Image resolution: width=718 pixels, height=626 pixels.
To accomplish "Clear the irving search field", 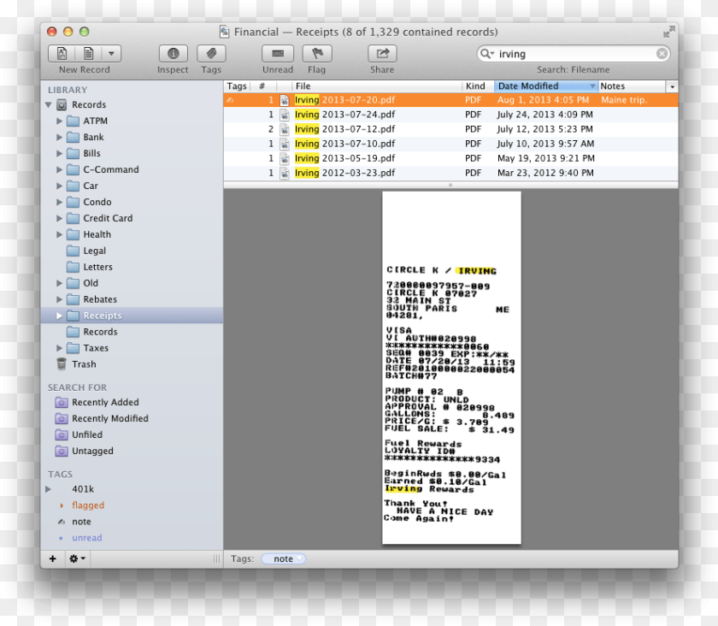I will point(662,54).
